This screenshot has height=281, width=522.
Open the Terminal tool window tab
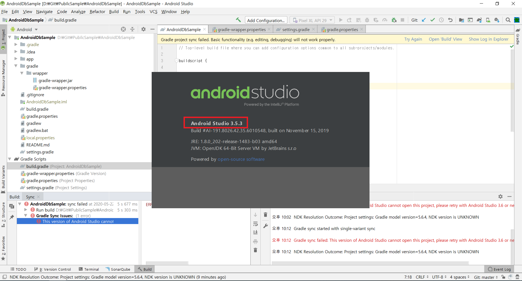click(89, 269)
